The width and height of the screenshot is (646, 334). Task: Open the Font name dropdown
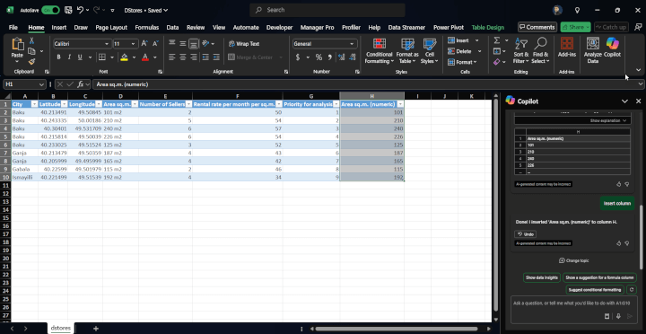coord(107,44)
